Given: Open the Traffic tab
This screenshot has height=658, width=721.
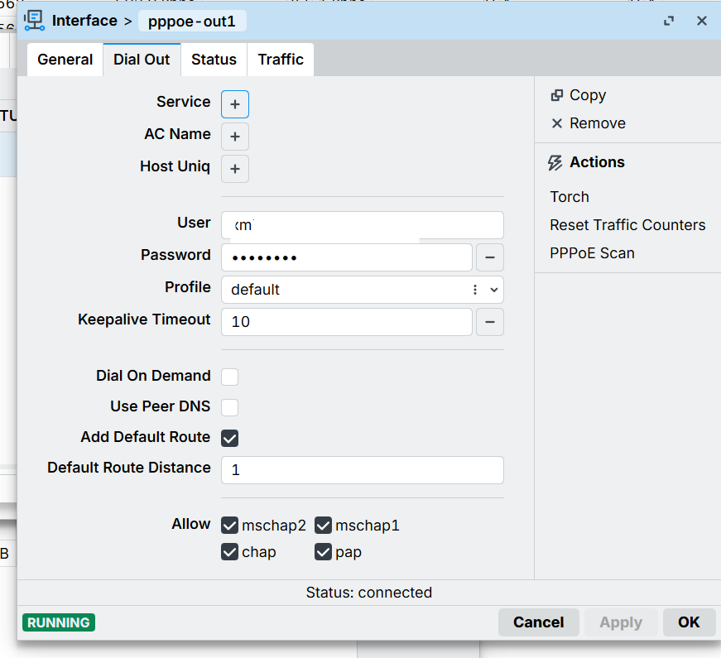Looking at the screenshot, I should tap(281, 60).
